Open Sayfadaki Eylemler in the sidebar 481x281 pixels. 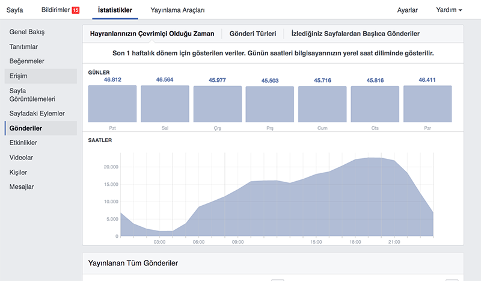pos(37,113)
